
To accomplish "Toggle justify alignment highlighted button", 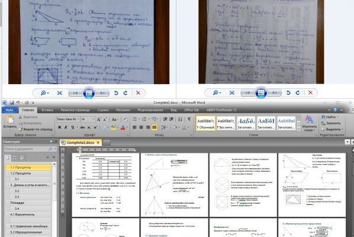I will (x=154, y=127).
